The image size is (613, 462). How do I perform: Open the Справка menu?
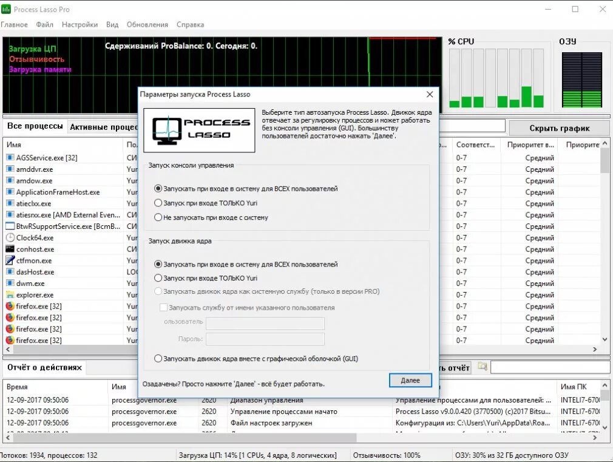tap(190, 24)
